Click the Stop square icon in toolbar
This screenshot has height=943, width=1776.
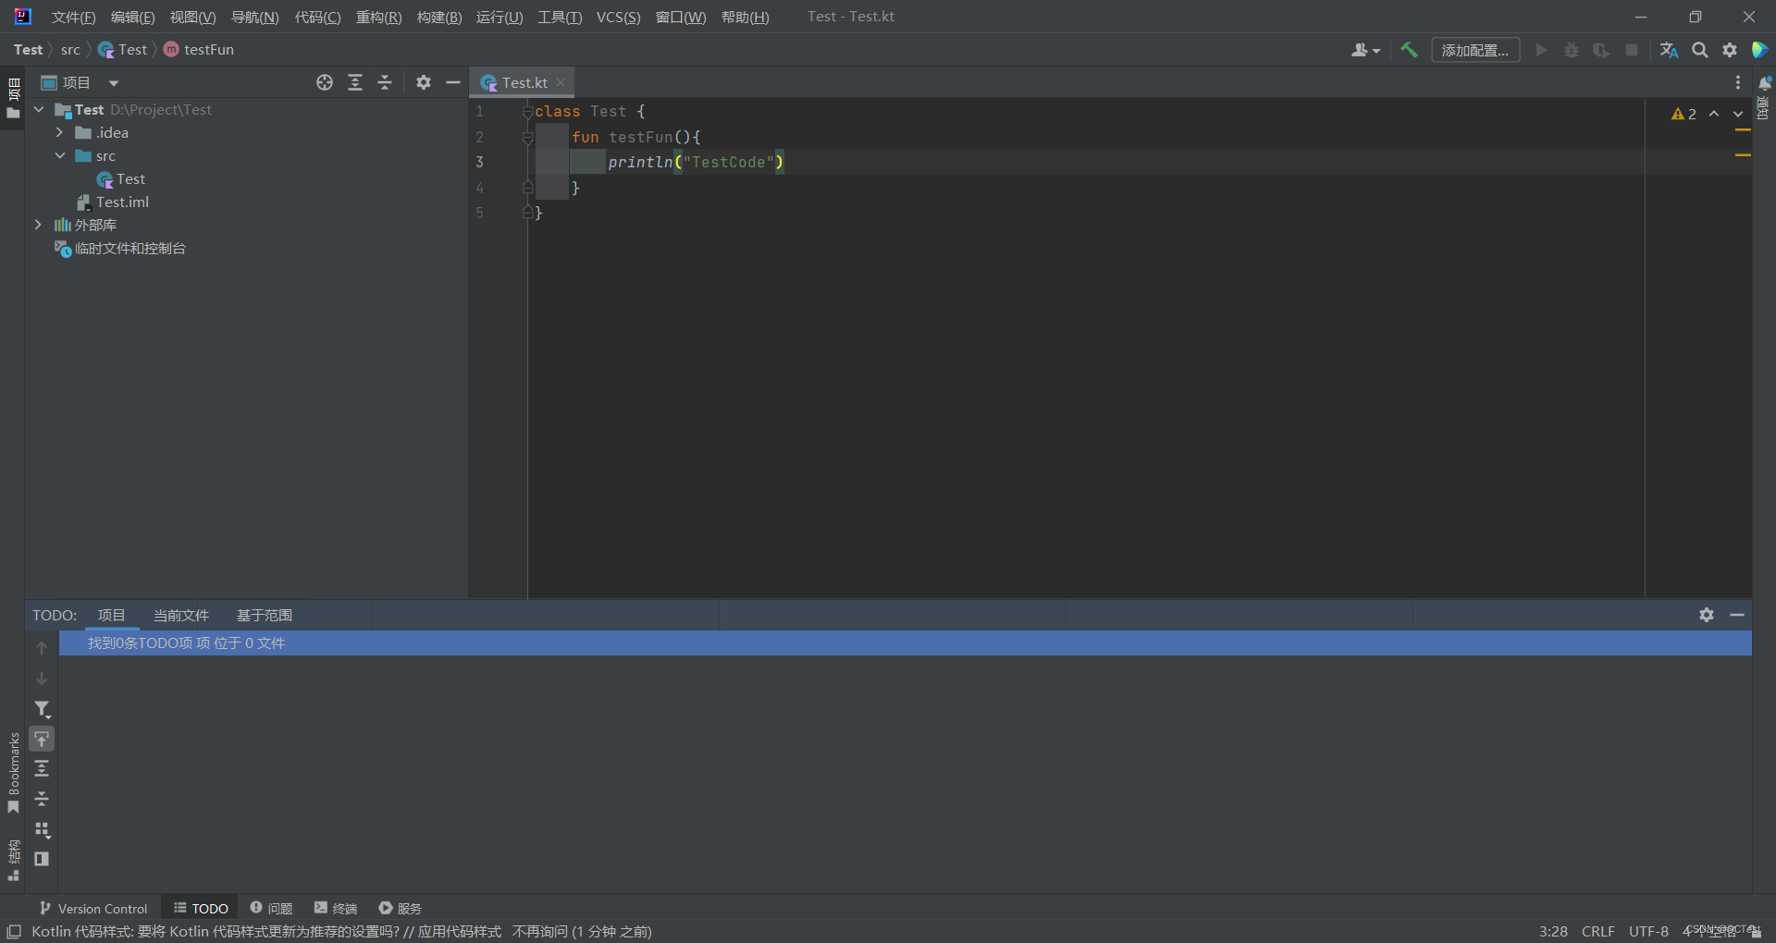(x=1632, y=50)
